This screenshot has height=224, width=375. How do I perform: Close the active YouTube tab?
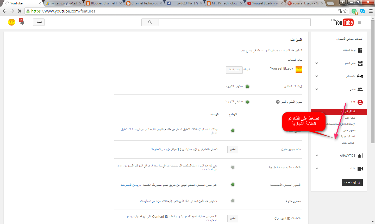click(x=40, y=3)
